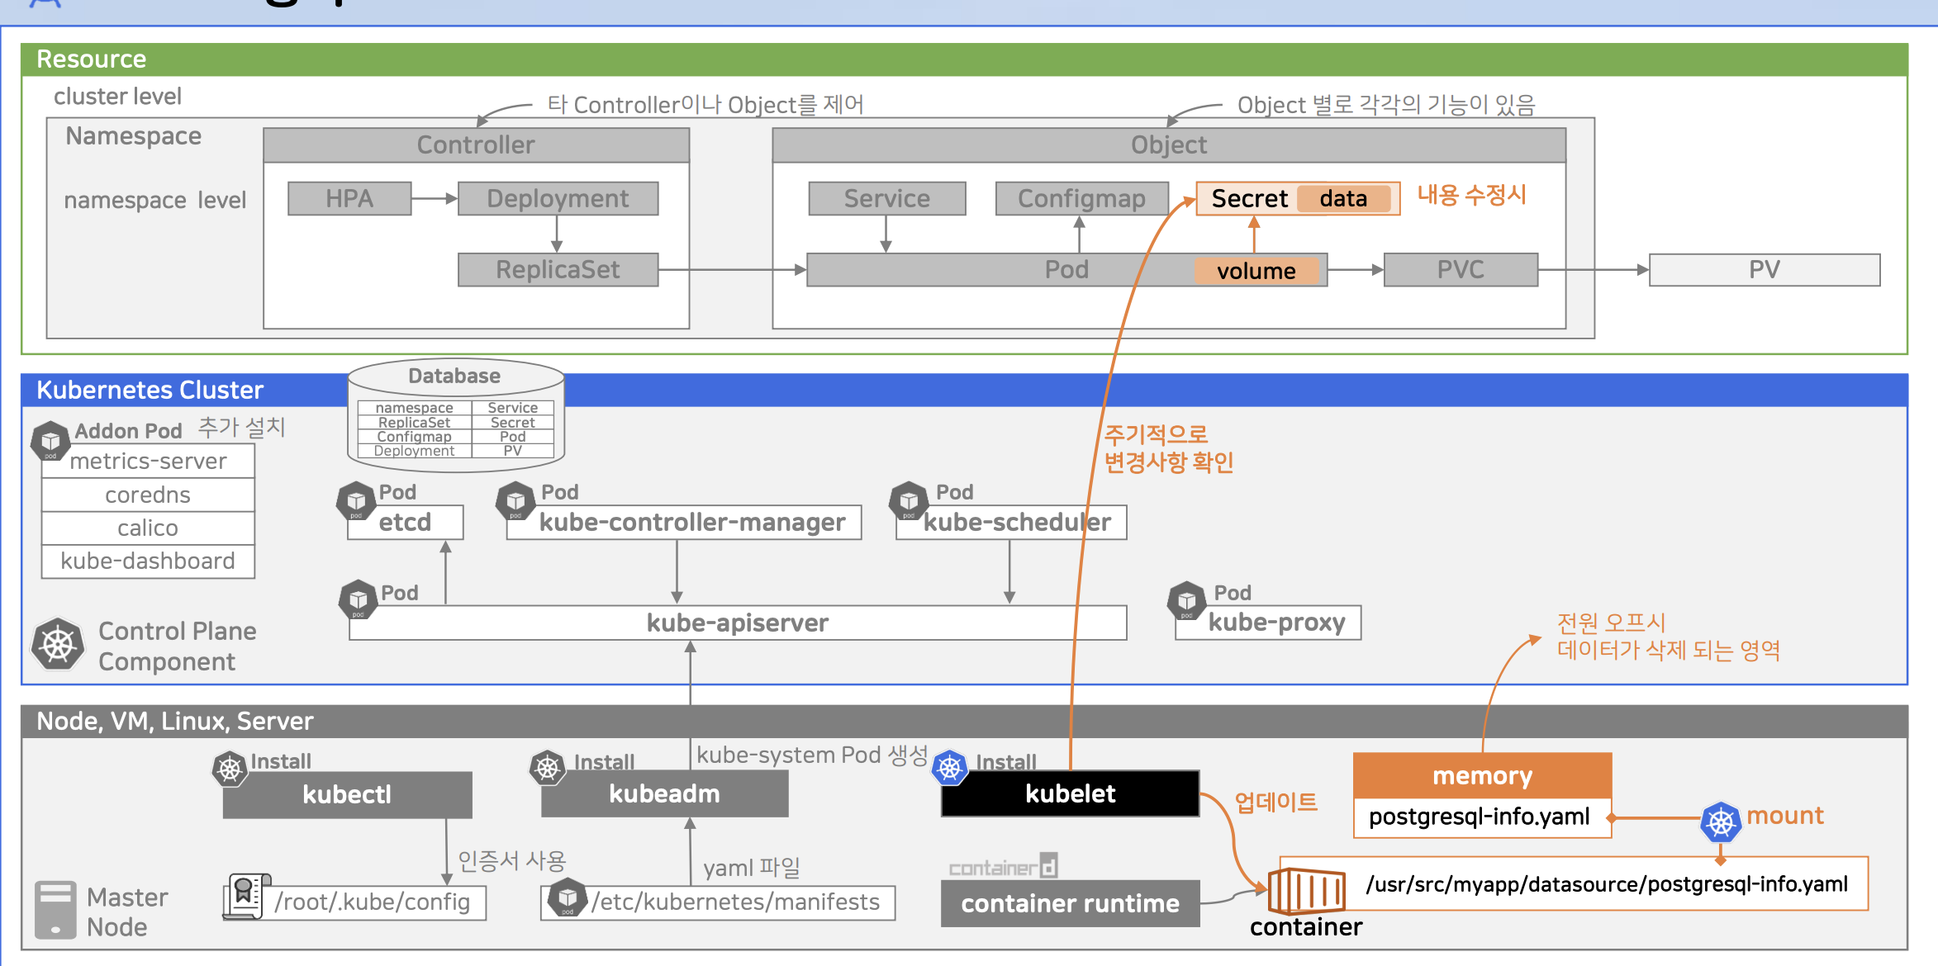This screenshot has width=1938, height=966.
Task: Select the kube-apiserver box
Action: 737,623
